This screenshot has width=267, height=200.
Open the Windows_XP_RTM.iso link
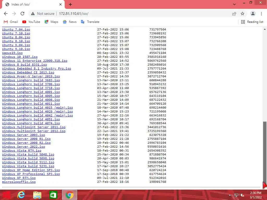[19, 178]
